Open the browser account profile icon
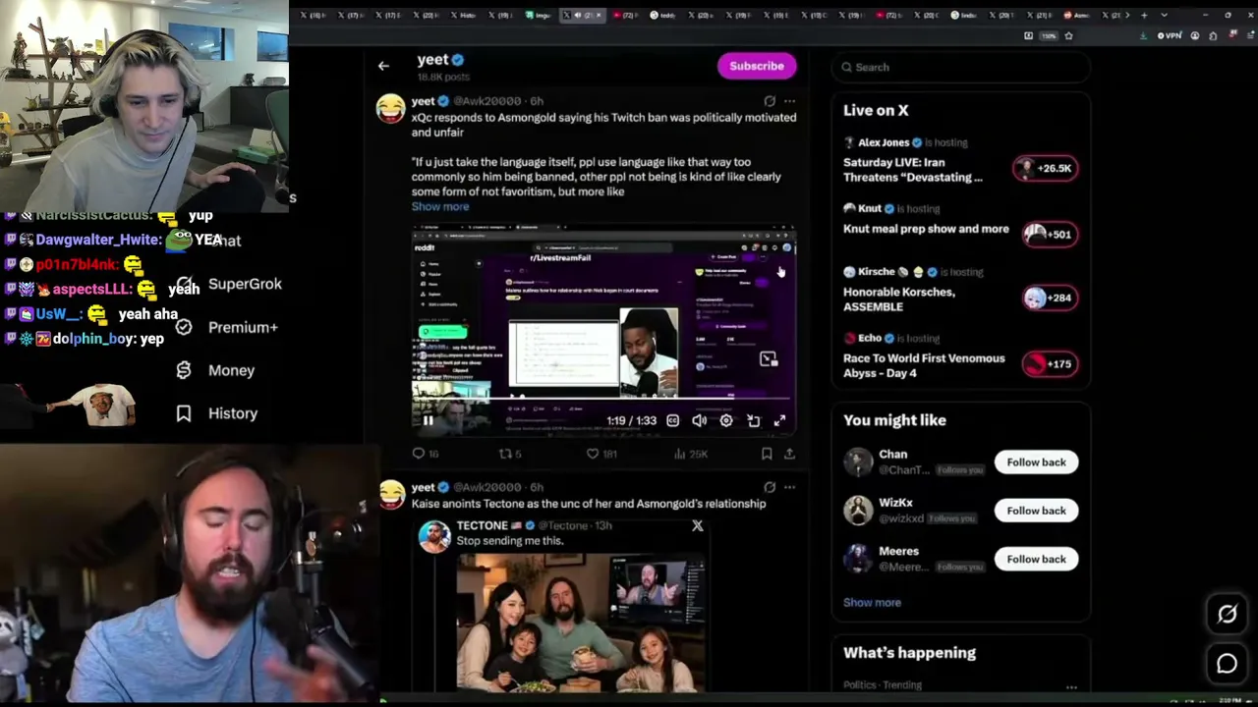 1195,36
